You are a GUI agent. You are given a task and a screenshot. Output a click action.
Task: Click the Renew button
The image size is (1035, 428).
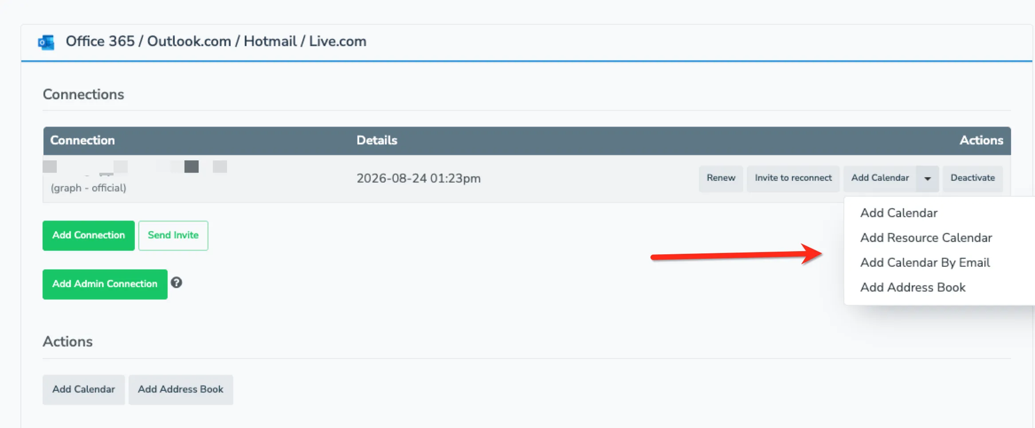(721, 179)
